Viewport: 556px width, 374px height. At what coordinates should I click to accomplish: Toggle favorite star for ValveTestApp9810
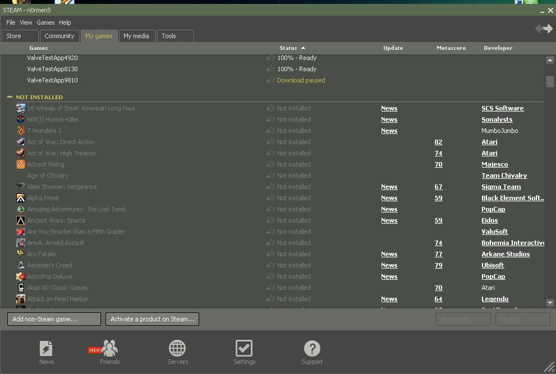(270, 80)
